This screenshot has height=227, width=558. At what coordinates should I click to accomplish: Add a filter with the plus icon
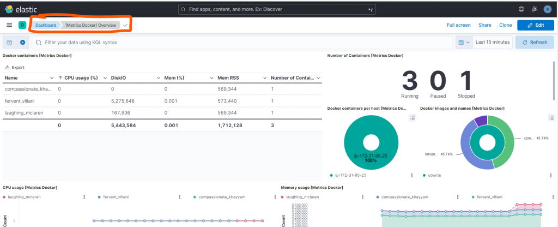click(23, 43)
